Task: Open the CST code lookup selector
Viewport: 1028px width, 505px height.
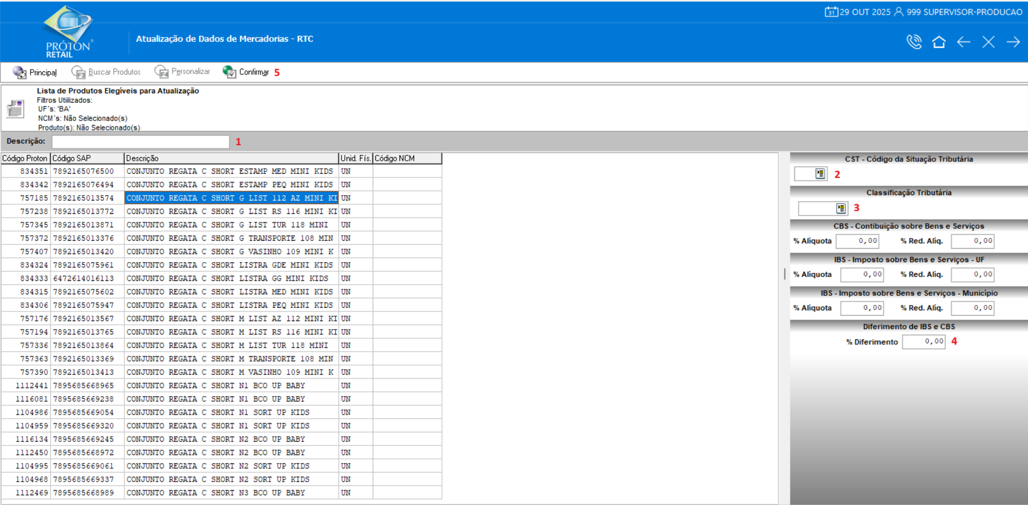Action: tap(820, 174)
